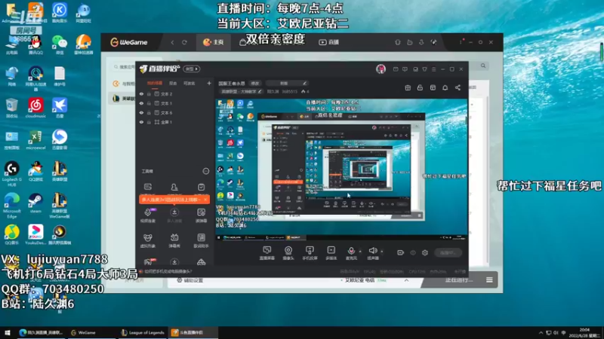Viewport: 604px width, 339px height.
Task: Open the tool right of 视频连麦
Action: pos(174,215)
